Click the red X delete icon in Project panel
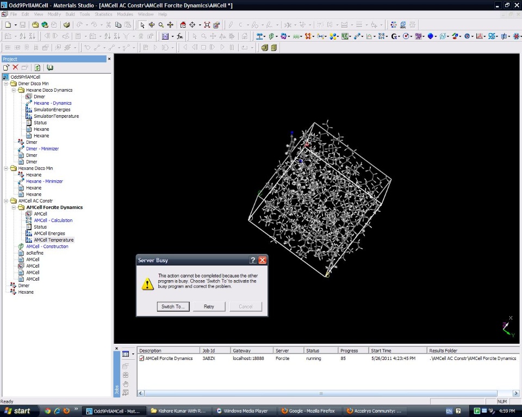522x417 pixels. click(15, 67)
